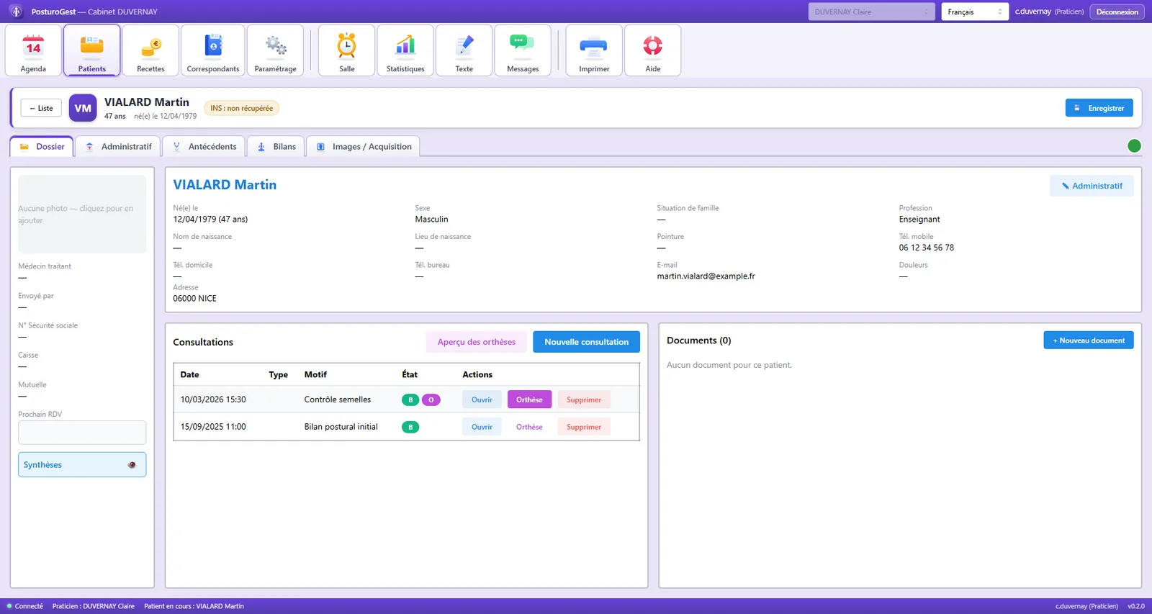Screen dimensions: 1152x614
Task: Open the Agenda calendar icon
Action: (33, 50)
